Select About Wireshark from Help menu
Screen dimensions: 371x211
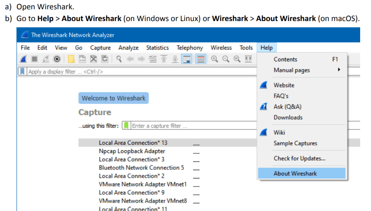pyautogui.click(x=295, y=173)
